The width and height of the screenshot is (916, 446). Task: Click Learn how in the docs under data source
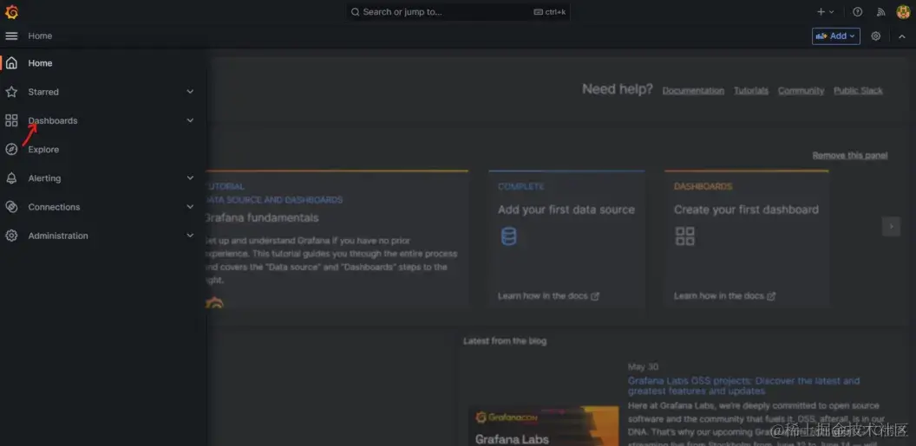point(548,296)
